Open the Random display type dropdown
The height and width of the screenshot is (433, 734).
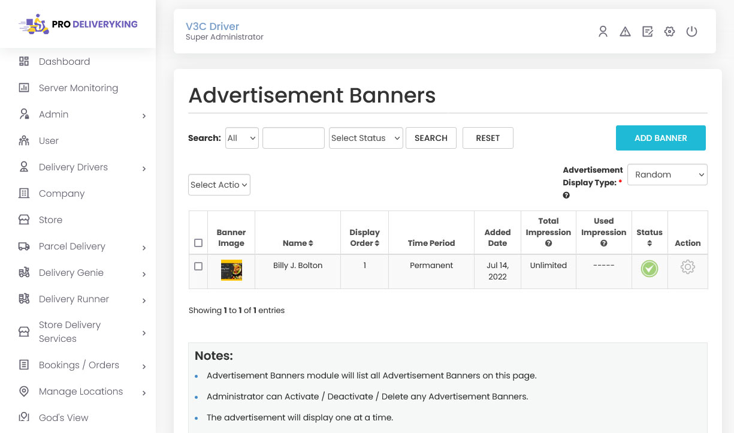(x=667, y=175)
